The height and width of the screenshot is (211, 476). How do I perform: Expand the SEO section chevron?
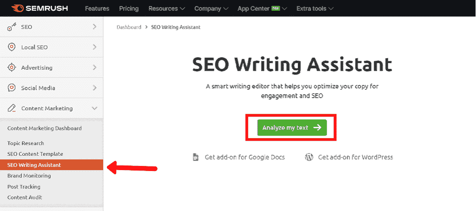pos(95,26)
